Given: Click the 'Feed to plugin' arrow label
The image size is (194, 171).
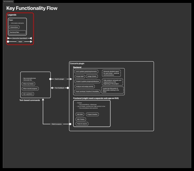Looking at the screenshot, I should tap(59, 79).
